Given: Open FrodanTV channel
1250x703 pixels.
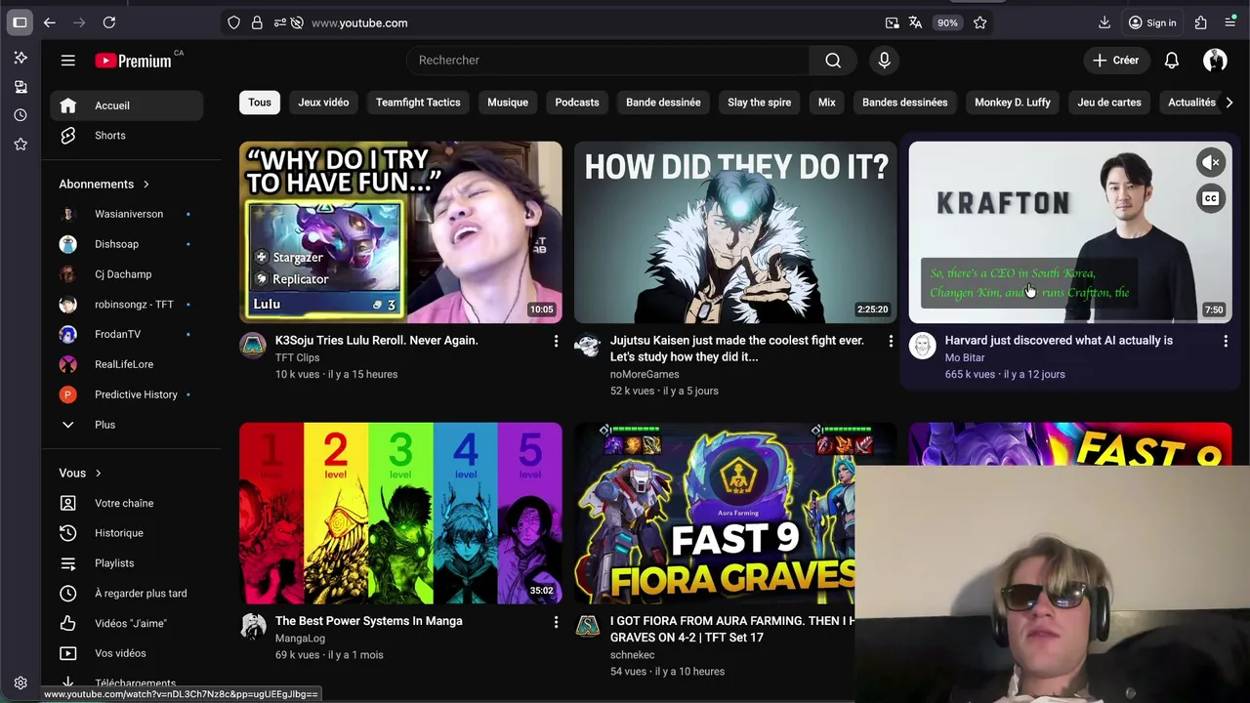Looking at the screenshot, I should coord(127,334).
